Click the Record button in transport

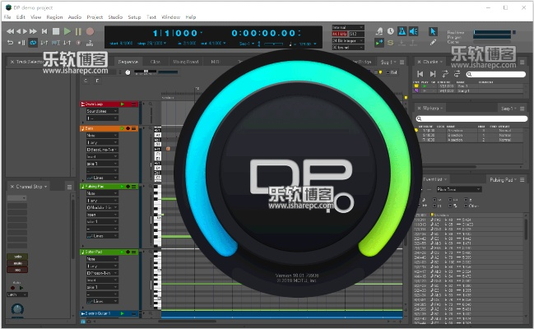[90, 31]
